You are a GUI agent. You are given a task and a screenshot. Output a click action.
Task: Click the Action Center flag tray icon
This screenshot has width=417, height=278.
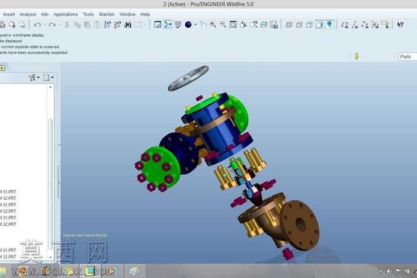[398, 271]
